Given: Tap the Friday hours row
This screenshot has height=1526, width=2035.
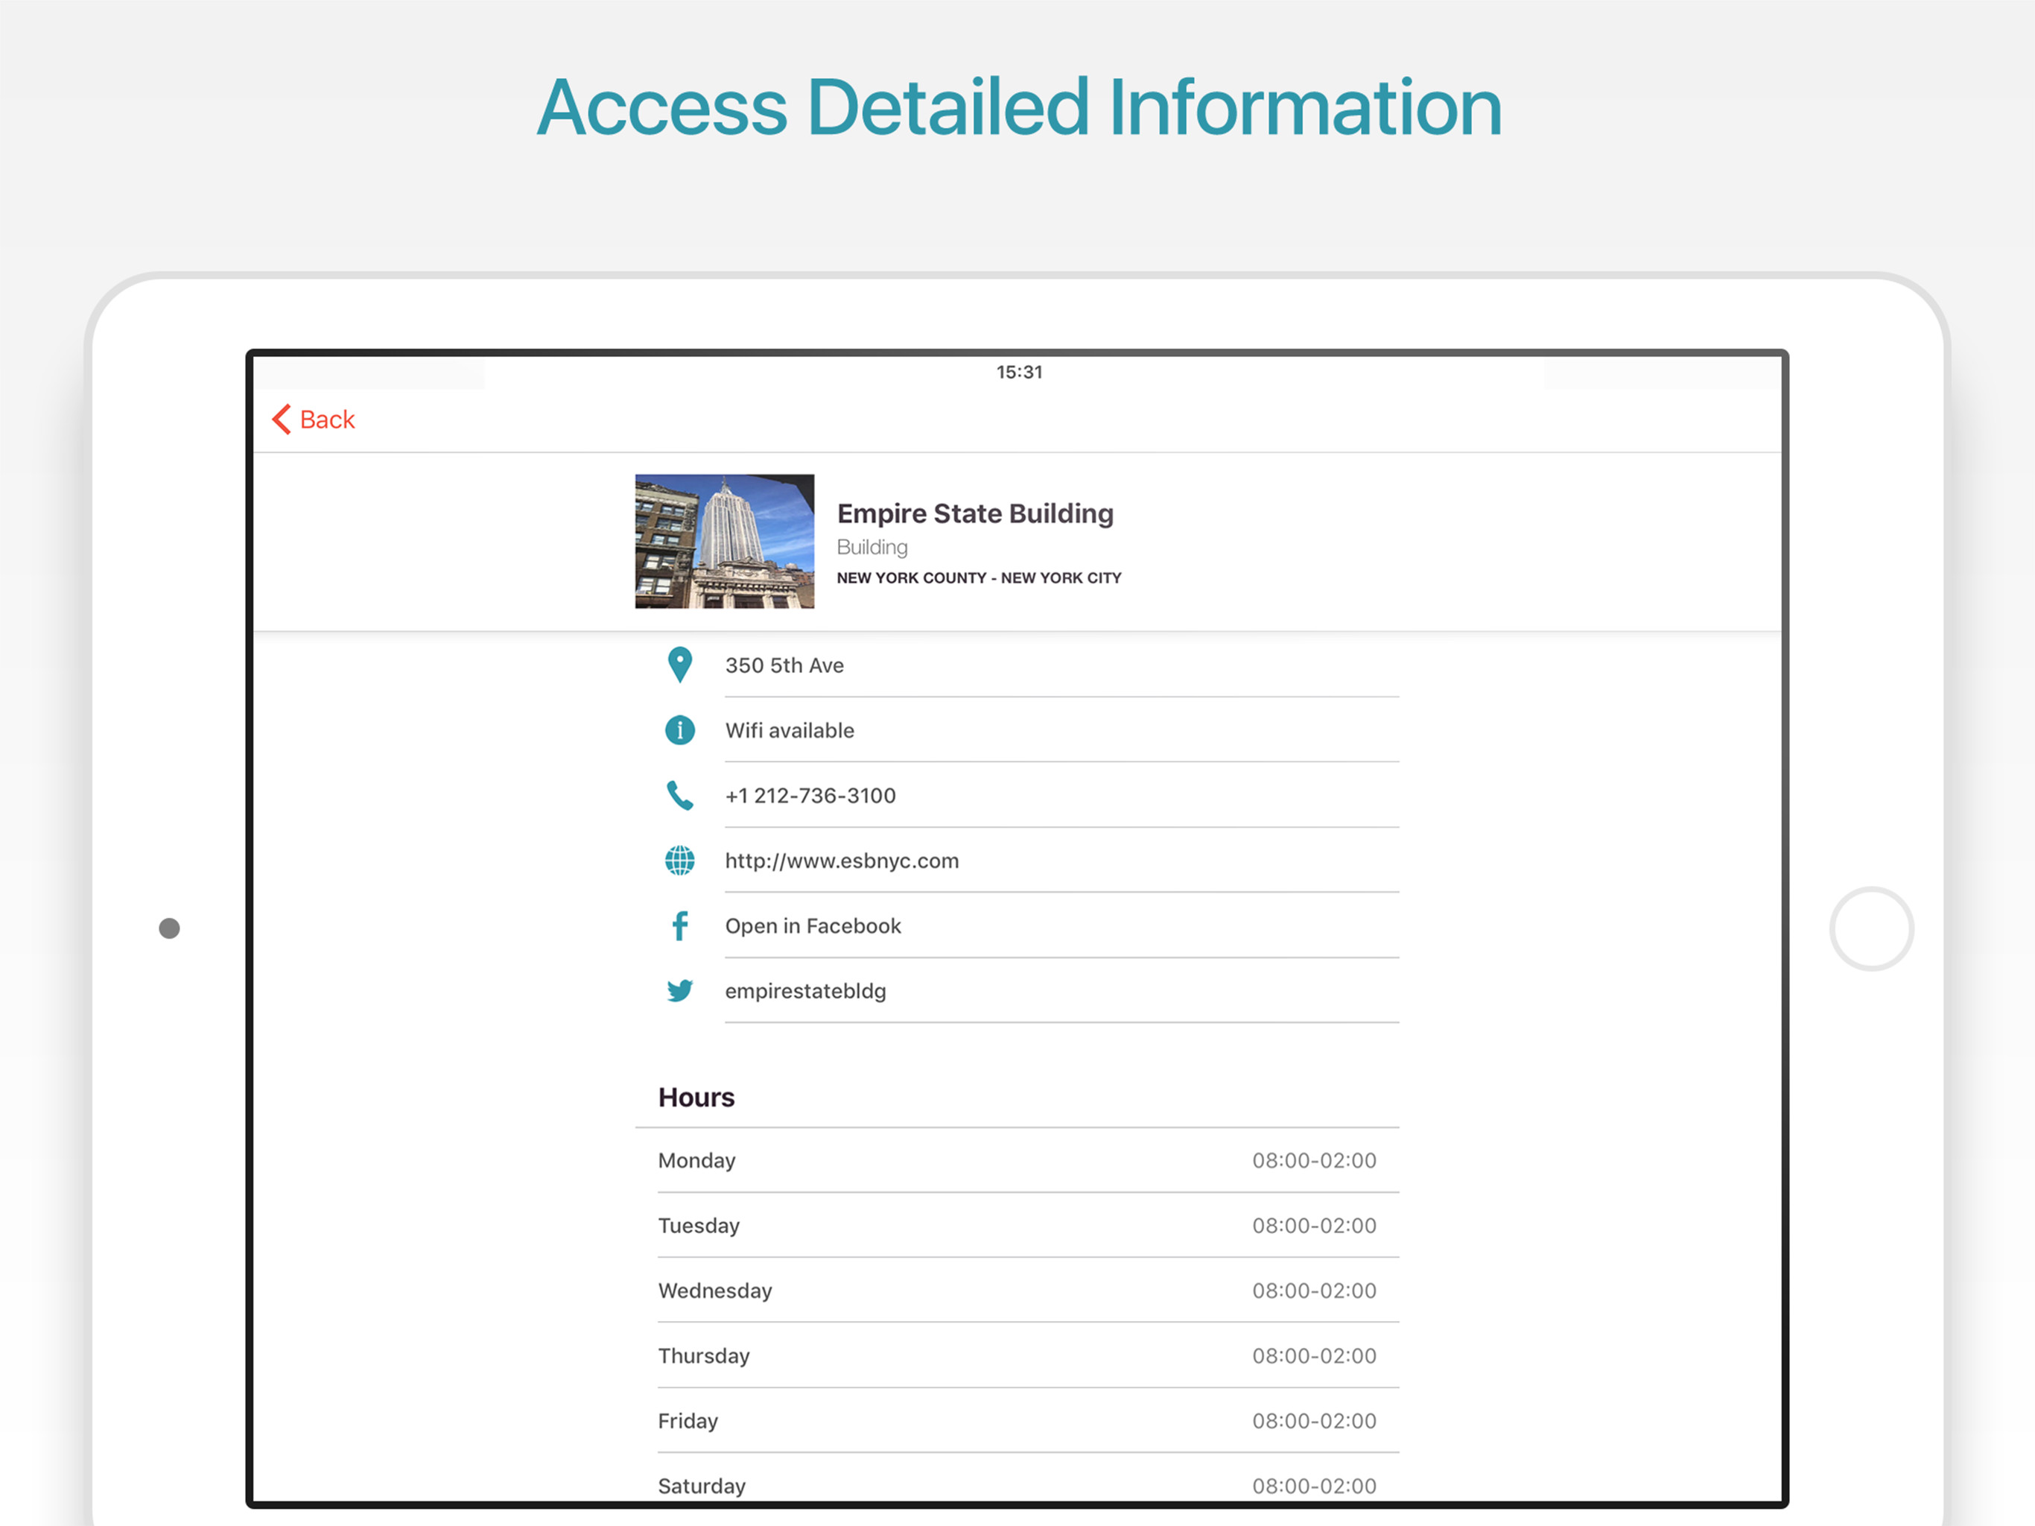Looking at the screenshot, I should tap(1017, 1421).
